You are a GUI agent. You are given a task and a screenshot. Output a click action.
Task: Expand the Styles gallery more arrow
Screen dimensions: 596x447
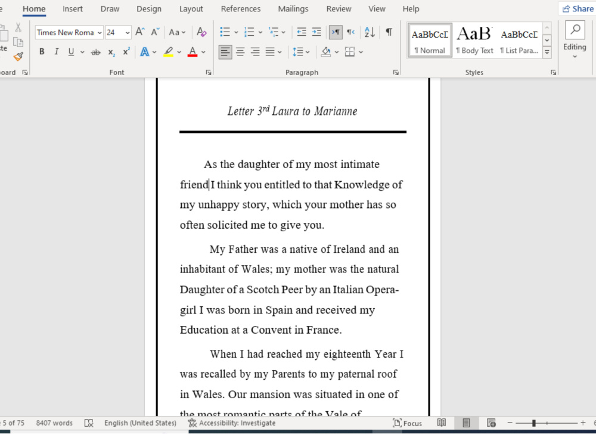(547, 52)
